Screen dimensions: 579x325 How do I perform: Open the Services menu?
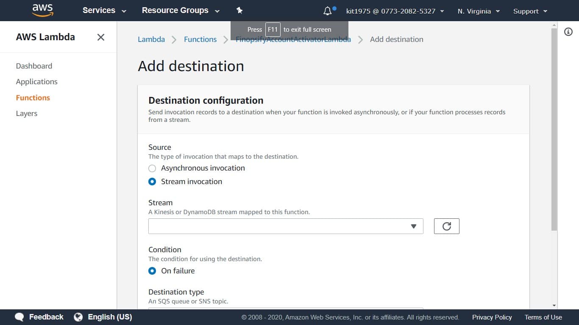pos(103,10)
